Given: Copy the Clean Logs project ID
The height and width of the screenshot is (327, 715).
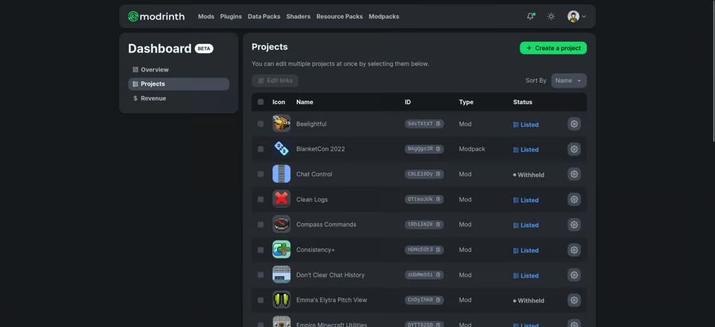Looking at the screenshot, I should [424, 200].
